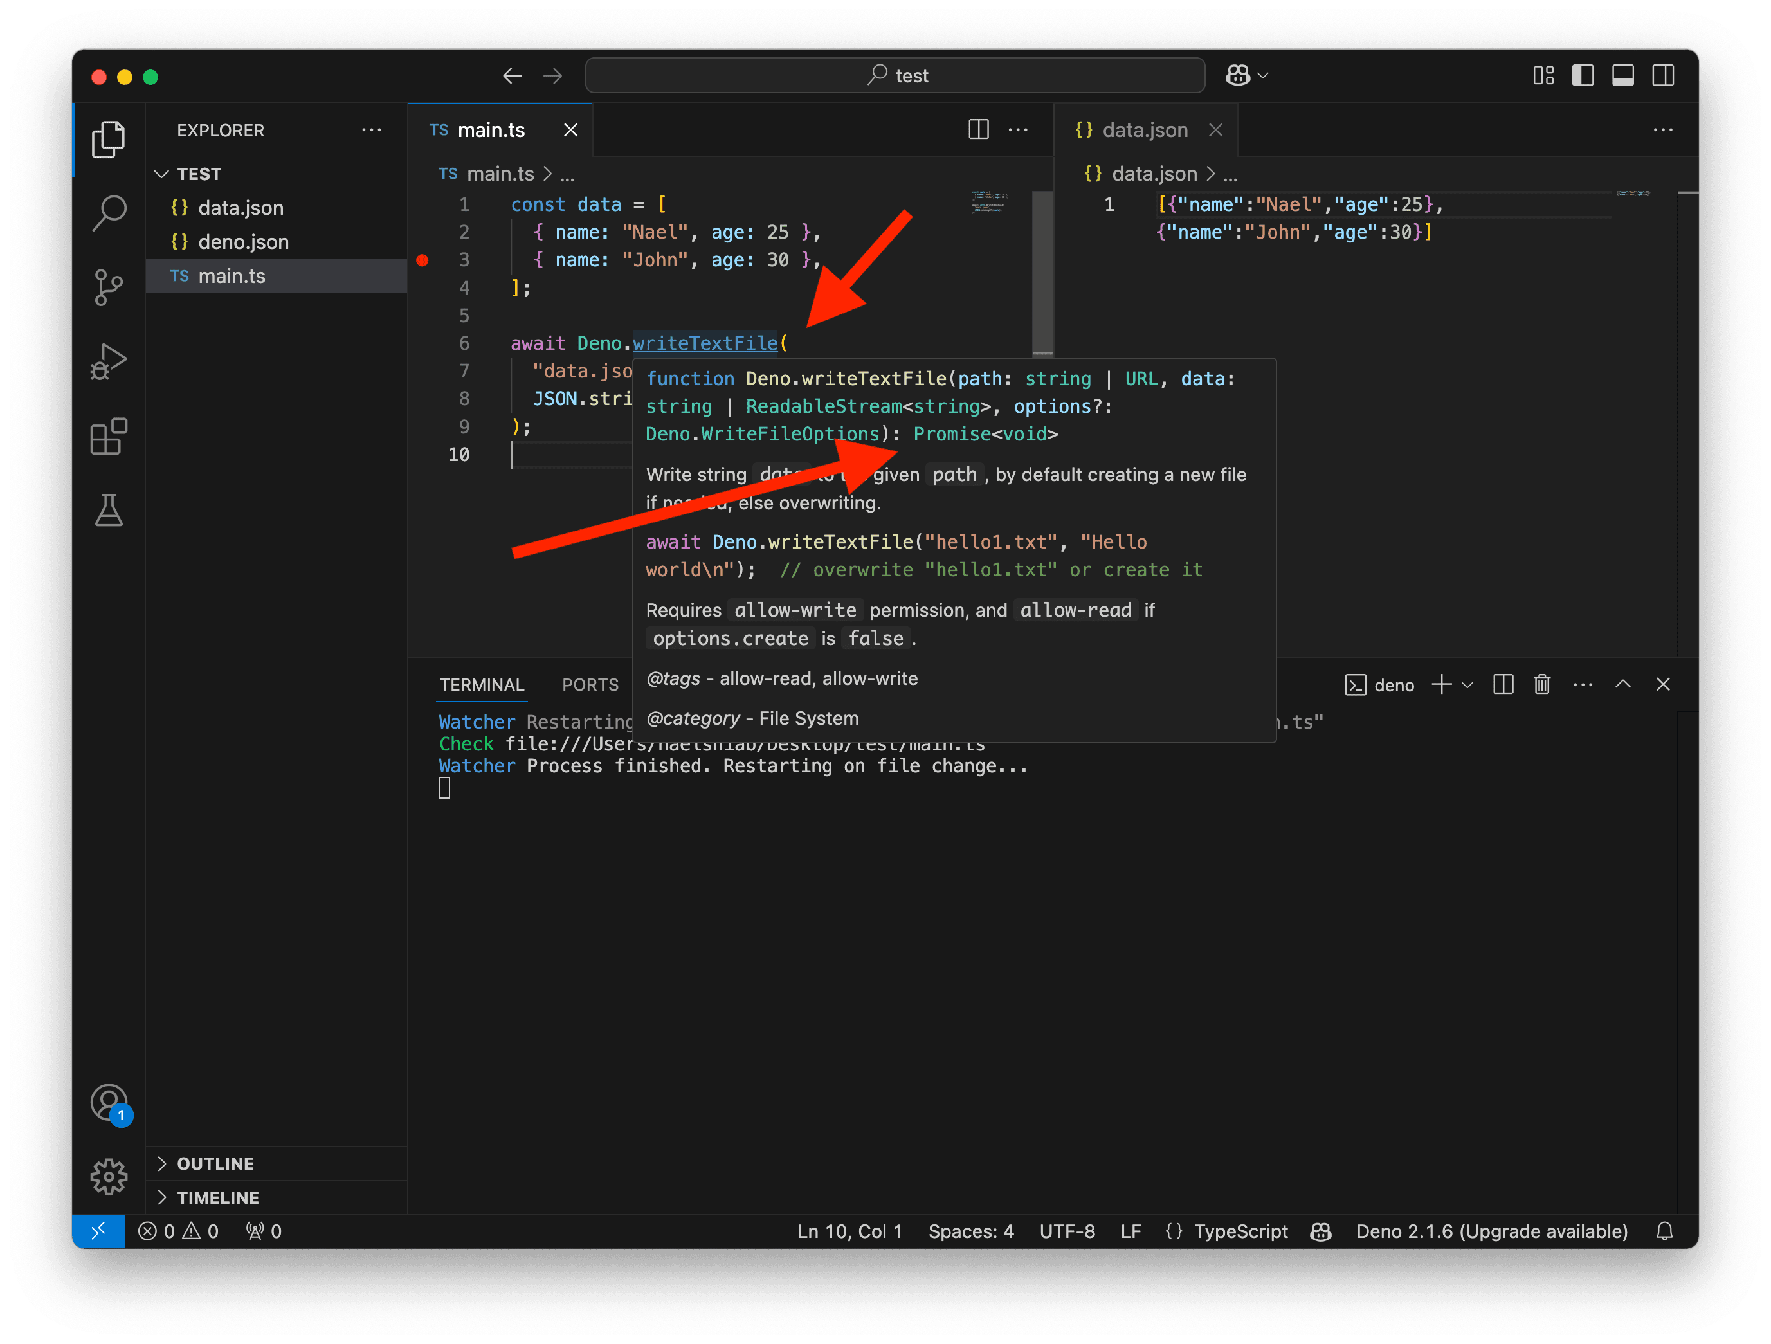
Task: Open notifications bell icon
Action: point(1664,1232)
